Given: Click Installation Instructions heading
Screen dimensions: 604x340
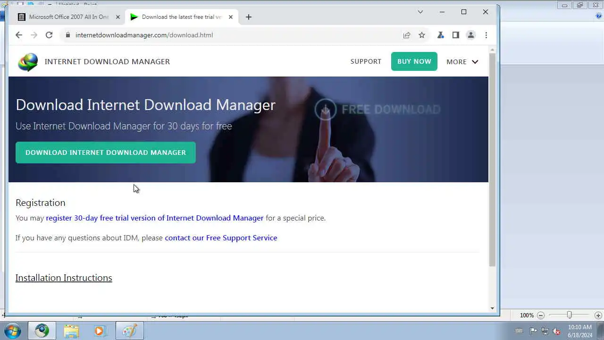Looking at the screenshot, I should (64, 278).
